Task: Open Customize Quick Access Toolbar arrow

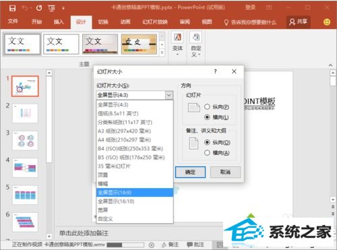Action: [63, 8]
